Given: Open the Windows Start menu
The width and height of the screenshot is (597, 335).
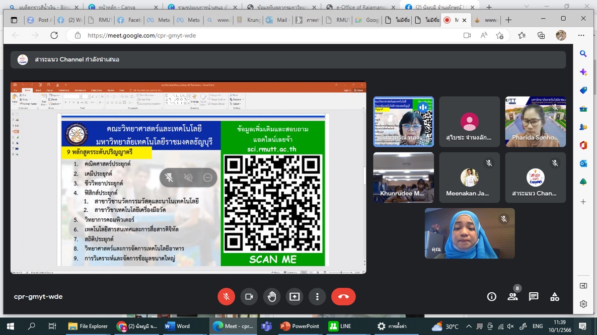Looking at the screenshot, I should coord(10,326).
